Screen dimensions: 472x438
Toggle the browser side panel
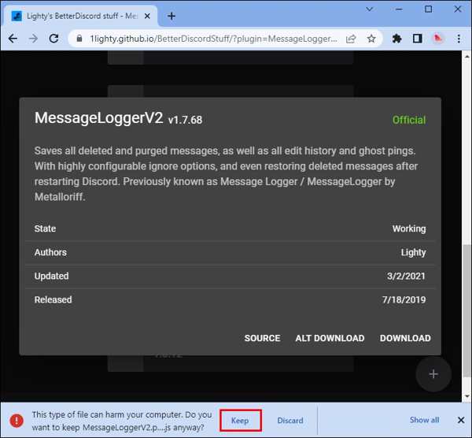tap(417, 39)
